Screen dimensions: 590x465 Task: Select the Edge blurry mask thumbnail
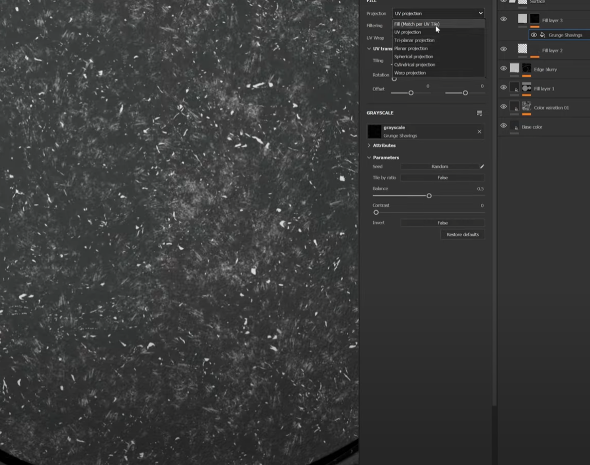point(527,68)
